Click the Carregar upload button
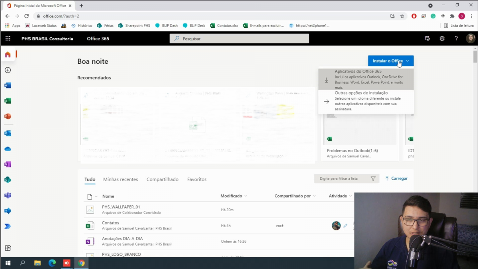Screen dimensions: 478x269 tap(396, 179)
